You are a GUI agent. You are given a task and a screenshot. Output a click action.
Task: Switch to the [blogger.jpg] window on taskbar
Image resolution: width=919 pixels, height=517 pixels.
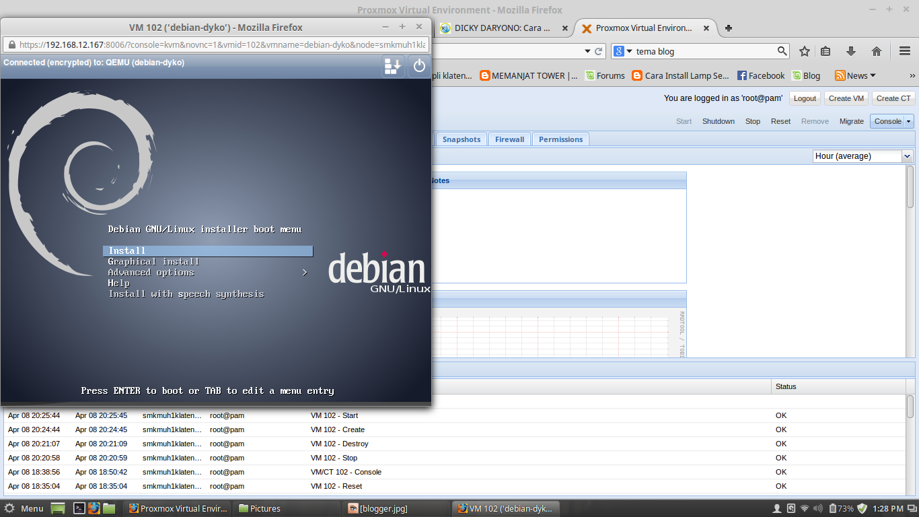pos(395,508)
